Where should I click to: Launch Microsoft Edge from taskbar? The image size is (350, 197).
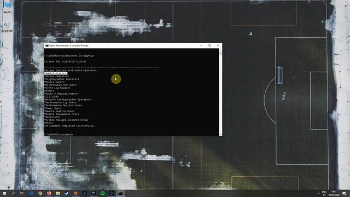pos(31,193)
